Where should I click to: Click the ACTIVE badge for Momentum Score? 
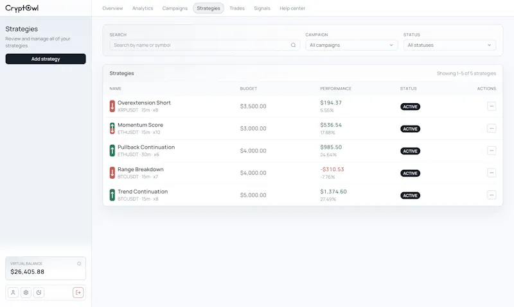[410, 129]
